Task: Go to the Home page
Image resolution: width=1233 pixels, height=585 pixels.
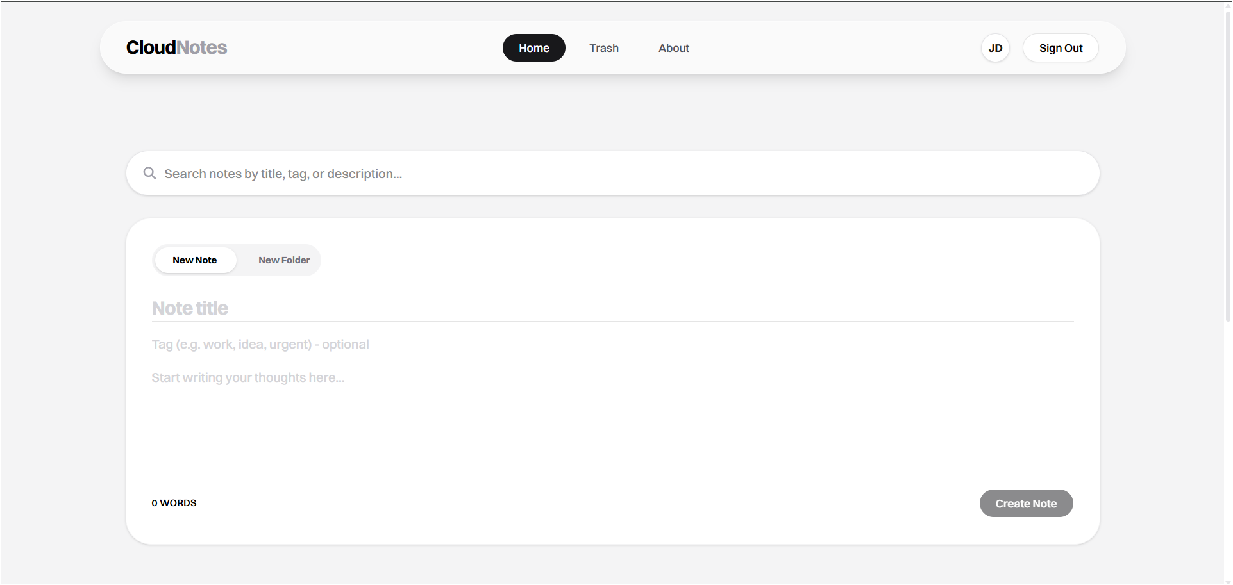Action: [x=533, y=48]
